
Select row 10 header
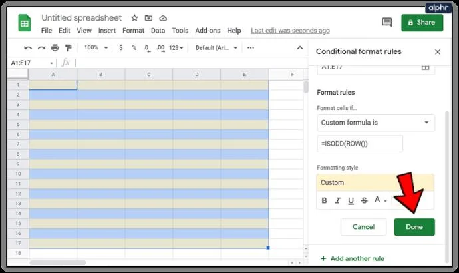[x=18, y=174]
